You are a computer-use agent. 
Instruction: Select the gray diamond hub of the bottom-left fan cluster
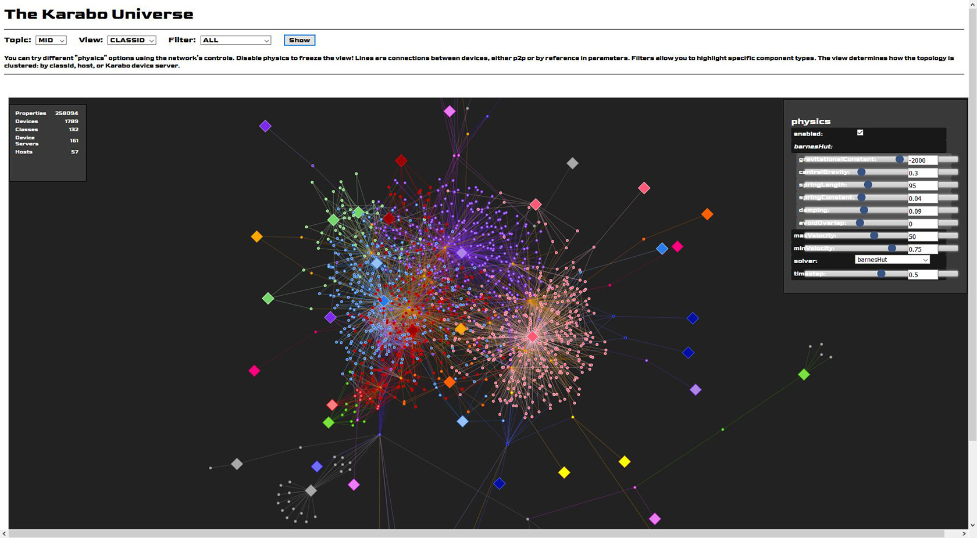(x=311, y=491)
